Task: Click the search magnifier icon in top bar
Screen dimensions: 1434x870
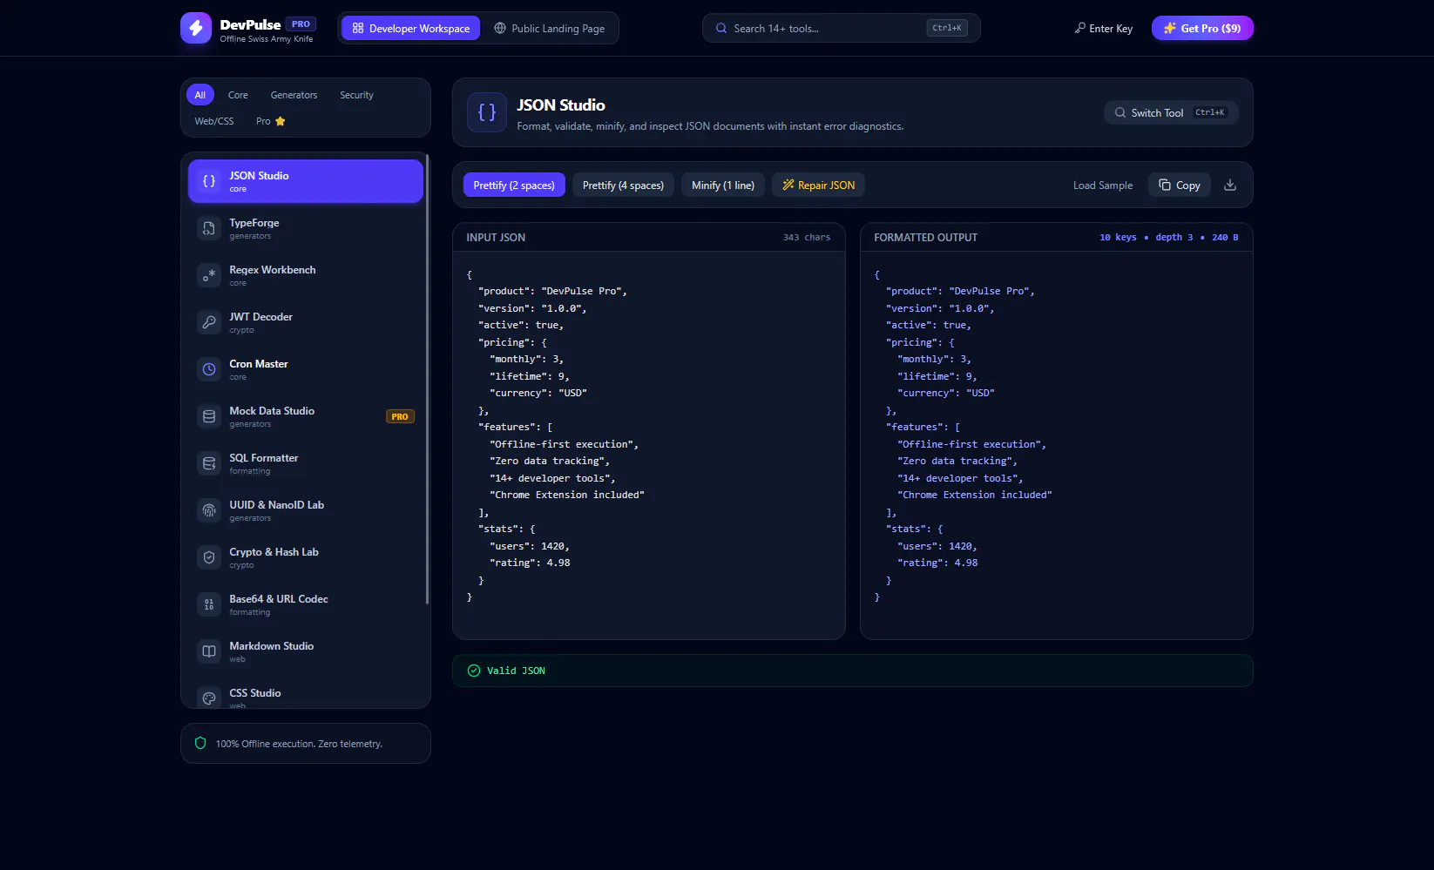Action: 721,28
